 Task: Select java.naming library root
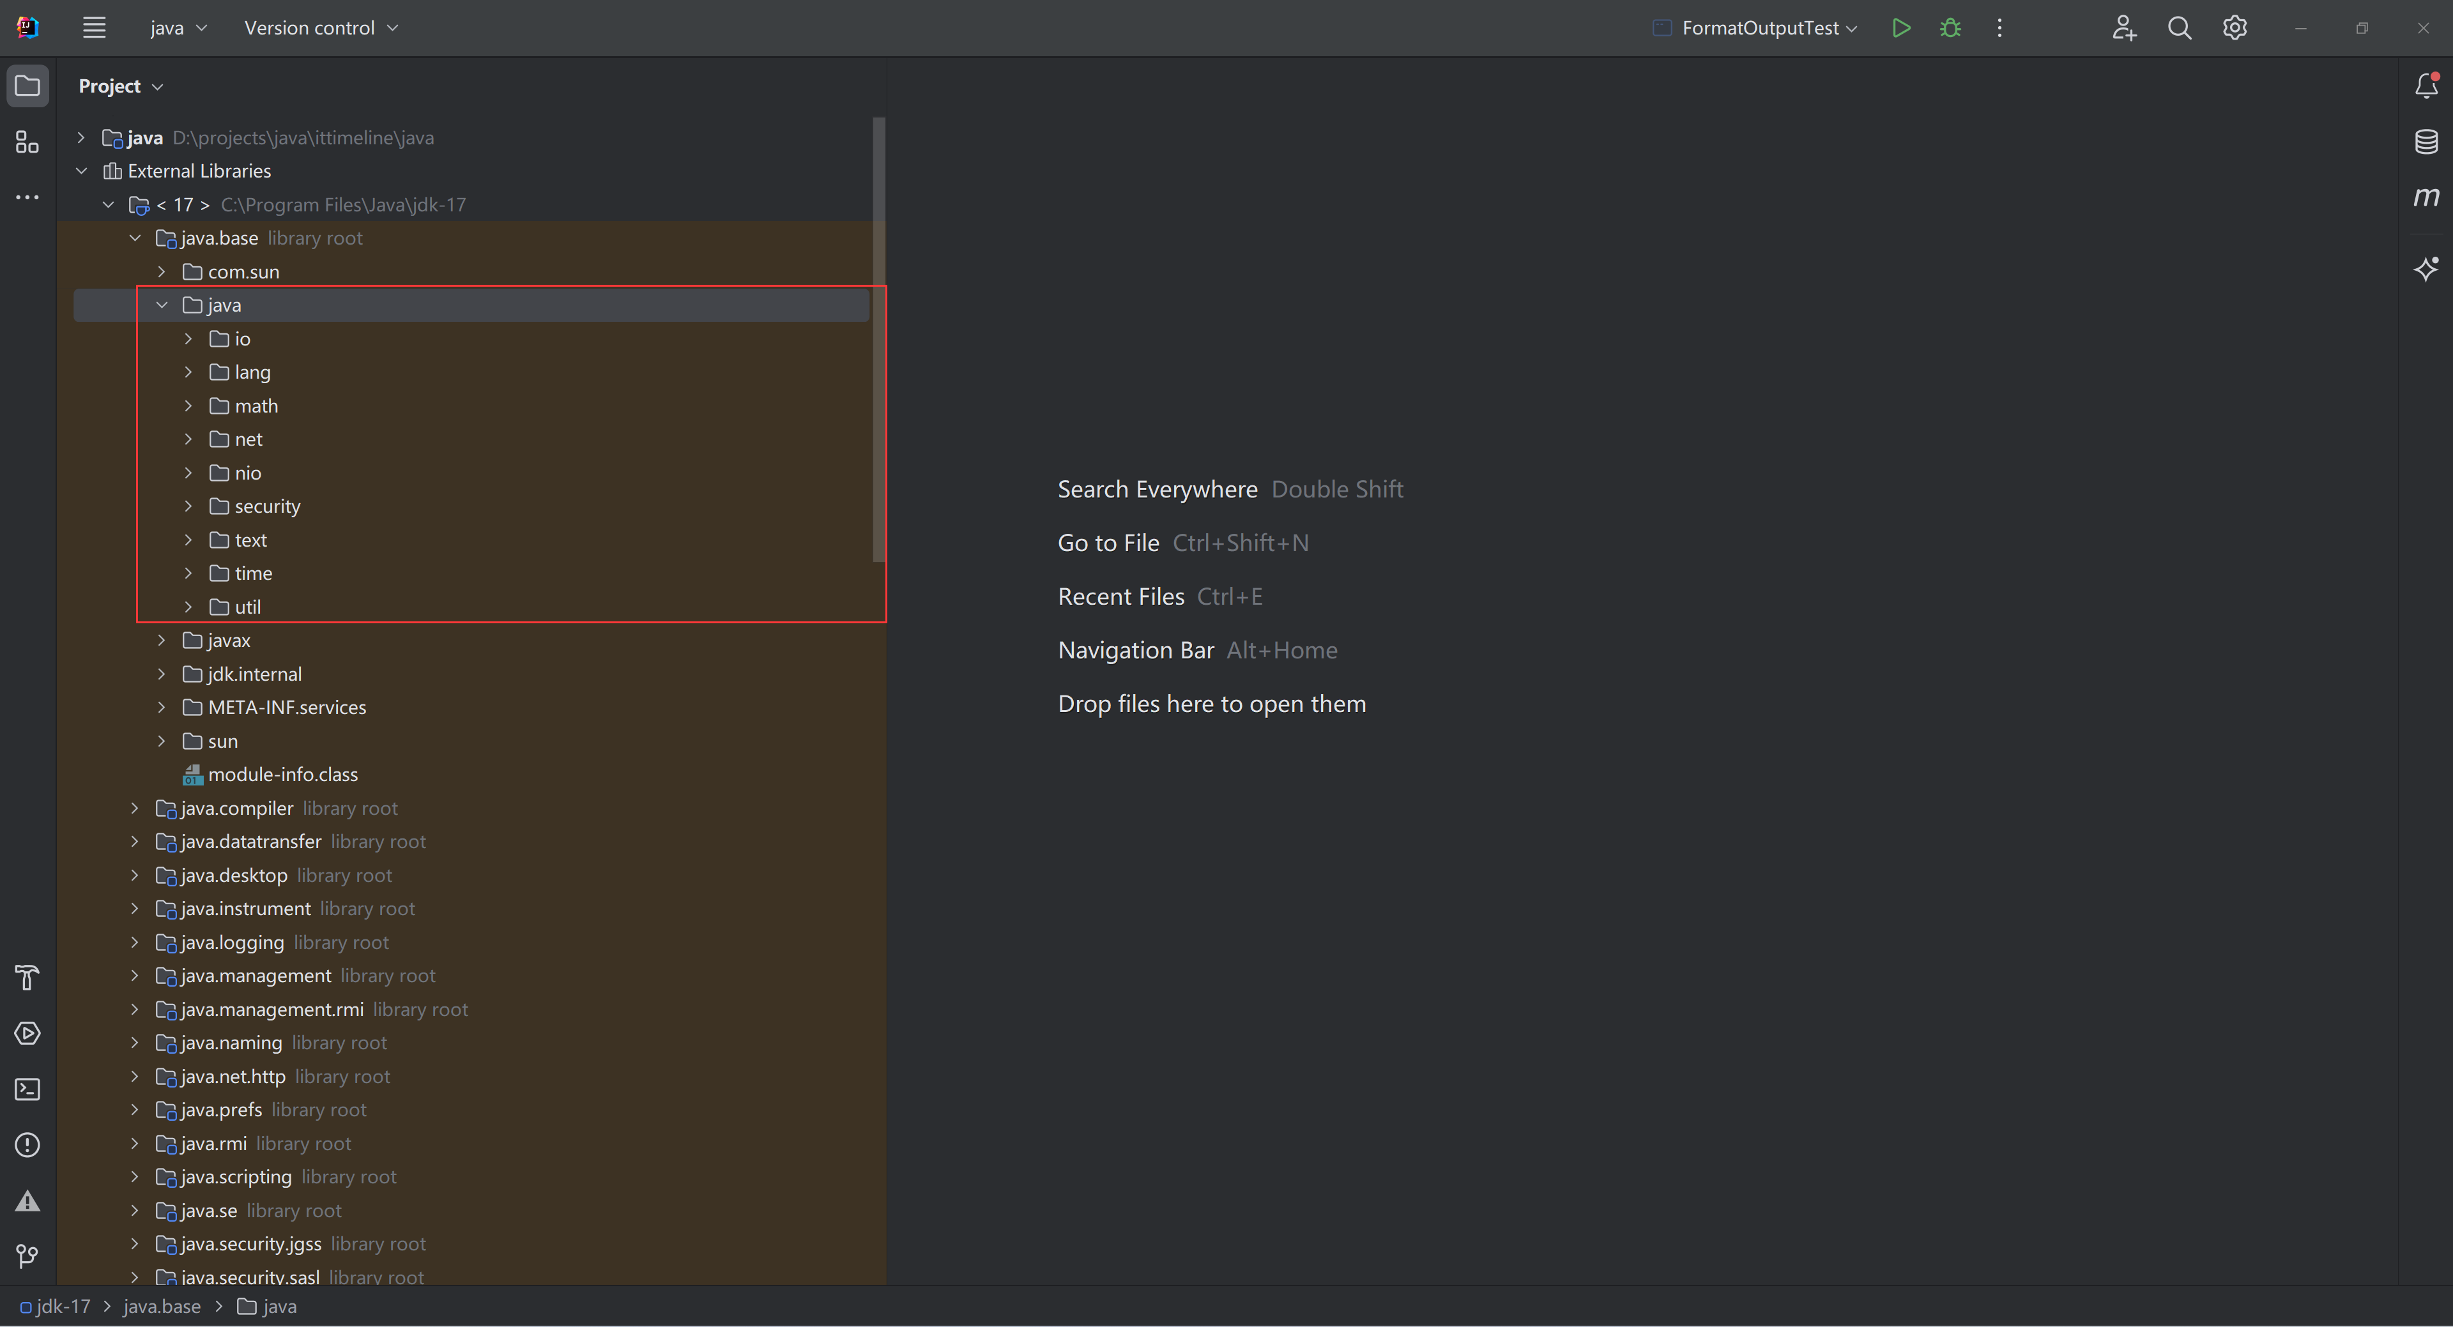tap(271, 1043)
